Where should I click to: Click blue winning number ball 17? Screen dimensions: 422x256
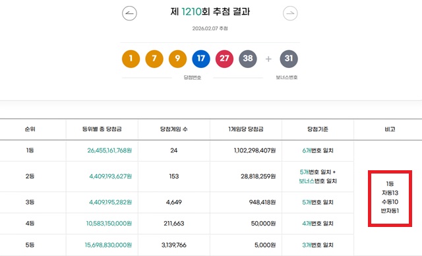[201, 59]
